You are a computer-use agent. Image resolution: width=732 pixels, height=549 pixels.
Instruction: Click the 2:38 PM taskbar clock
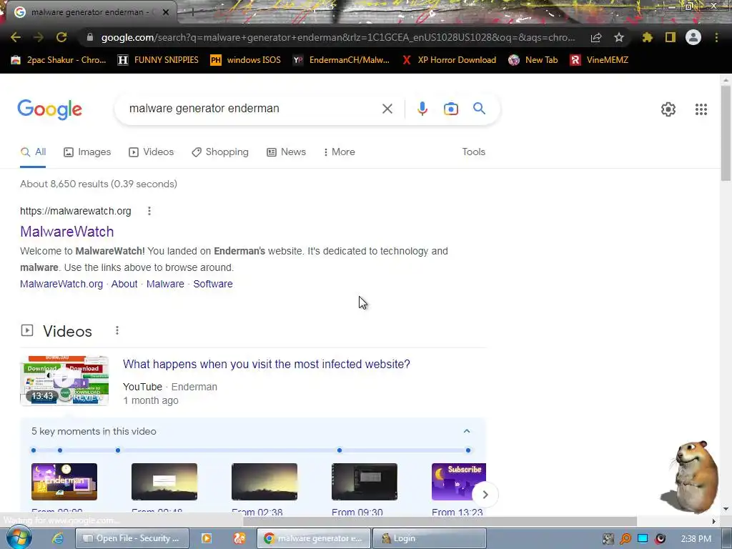pos(696,539)
